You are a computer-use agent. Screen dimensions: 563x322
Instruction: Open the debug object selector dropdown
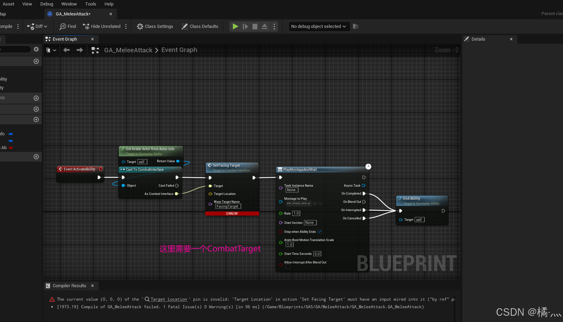[319, 27]
